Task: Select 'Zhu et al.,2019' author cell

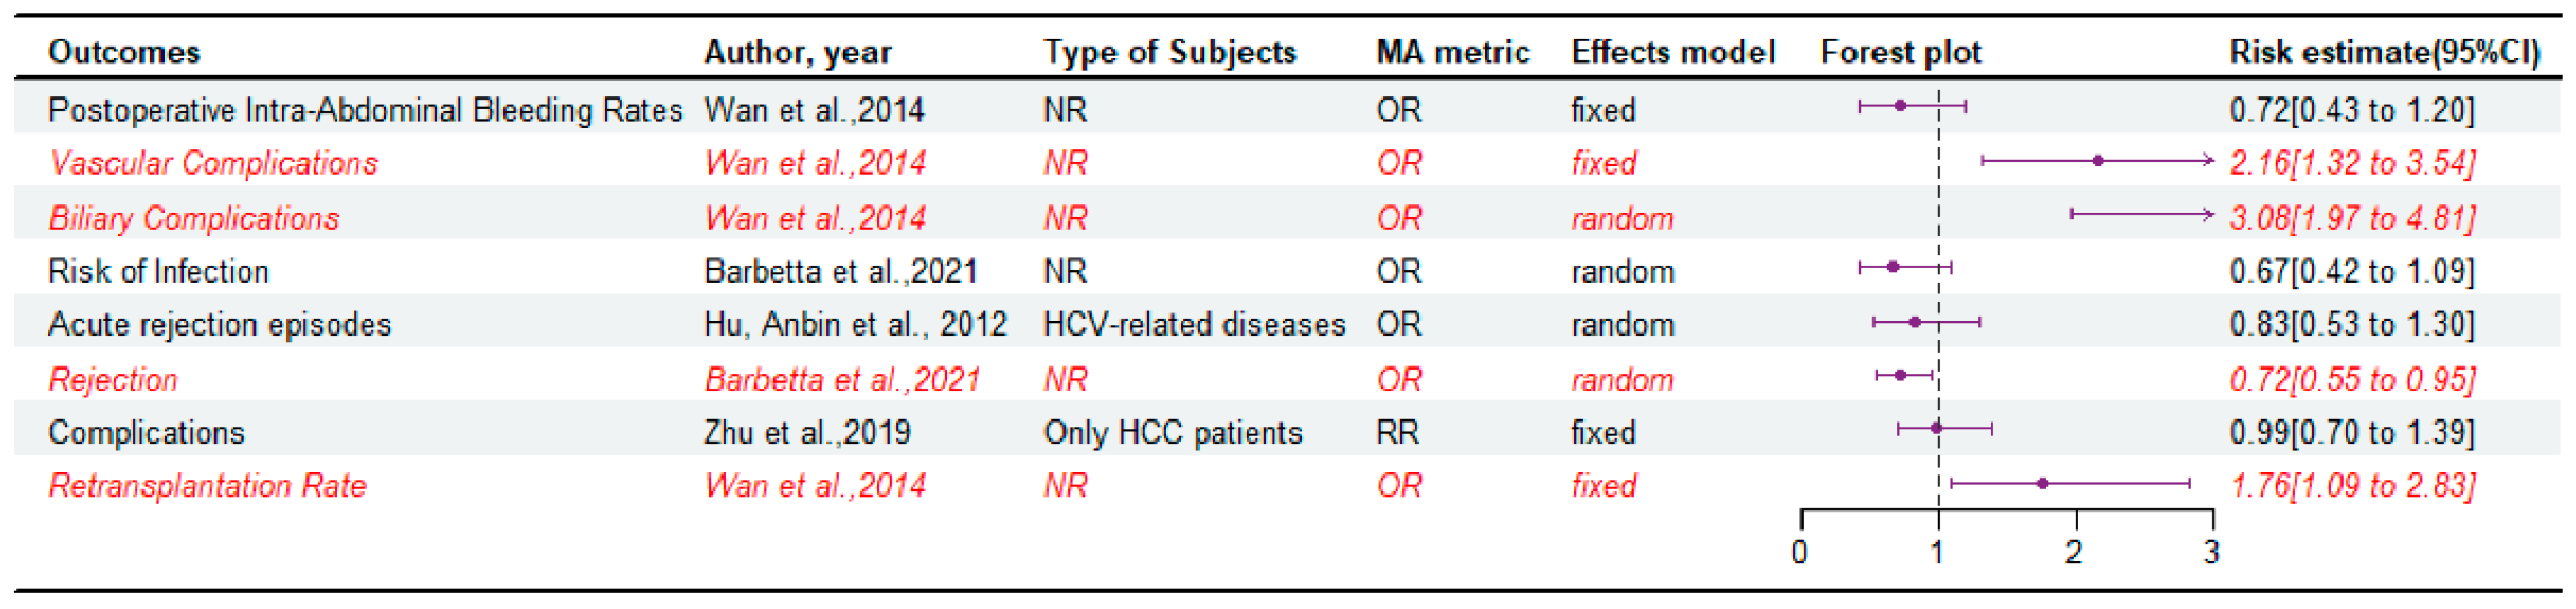Action: coord(807,432)
